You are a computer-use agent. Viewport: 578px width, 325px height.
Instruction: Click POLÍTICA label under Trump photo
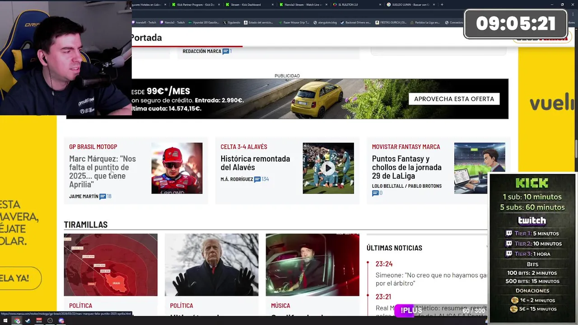coord(182,306)
